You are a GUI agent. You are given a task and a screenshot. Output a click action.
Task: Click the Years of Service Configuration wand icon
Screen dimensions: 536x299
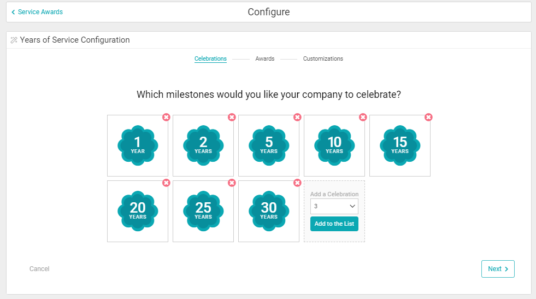click(14, 40)
